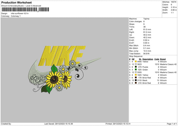Viewport: 178px width, 126px height.
Task: Click the code 1010 in stop 2 row
Action: coord(157,64)
